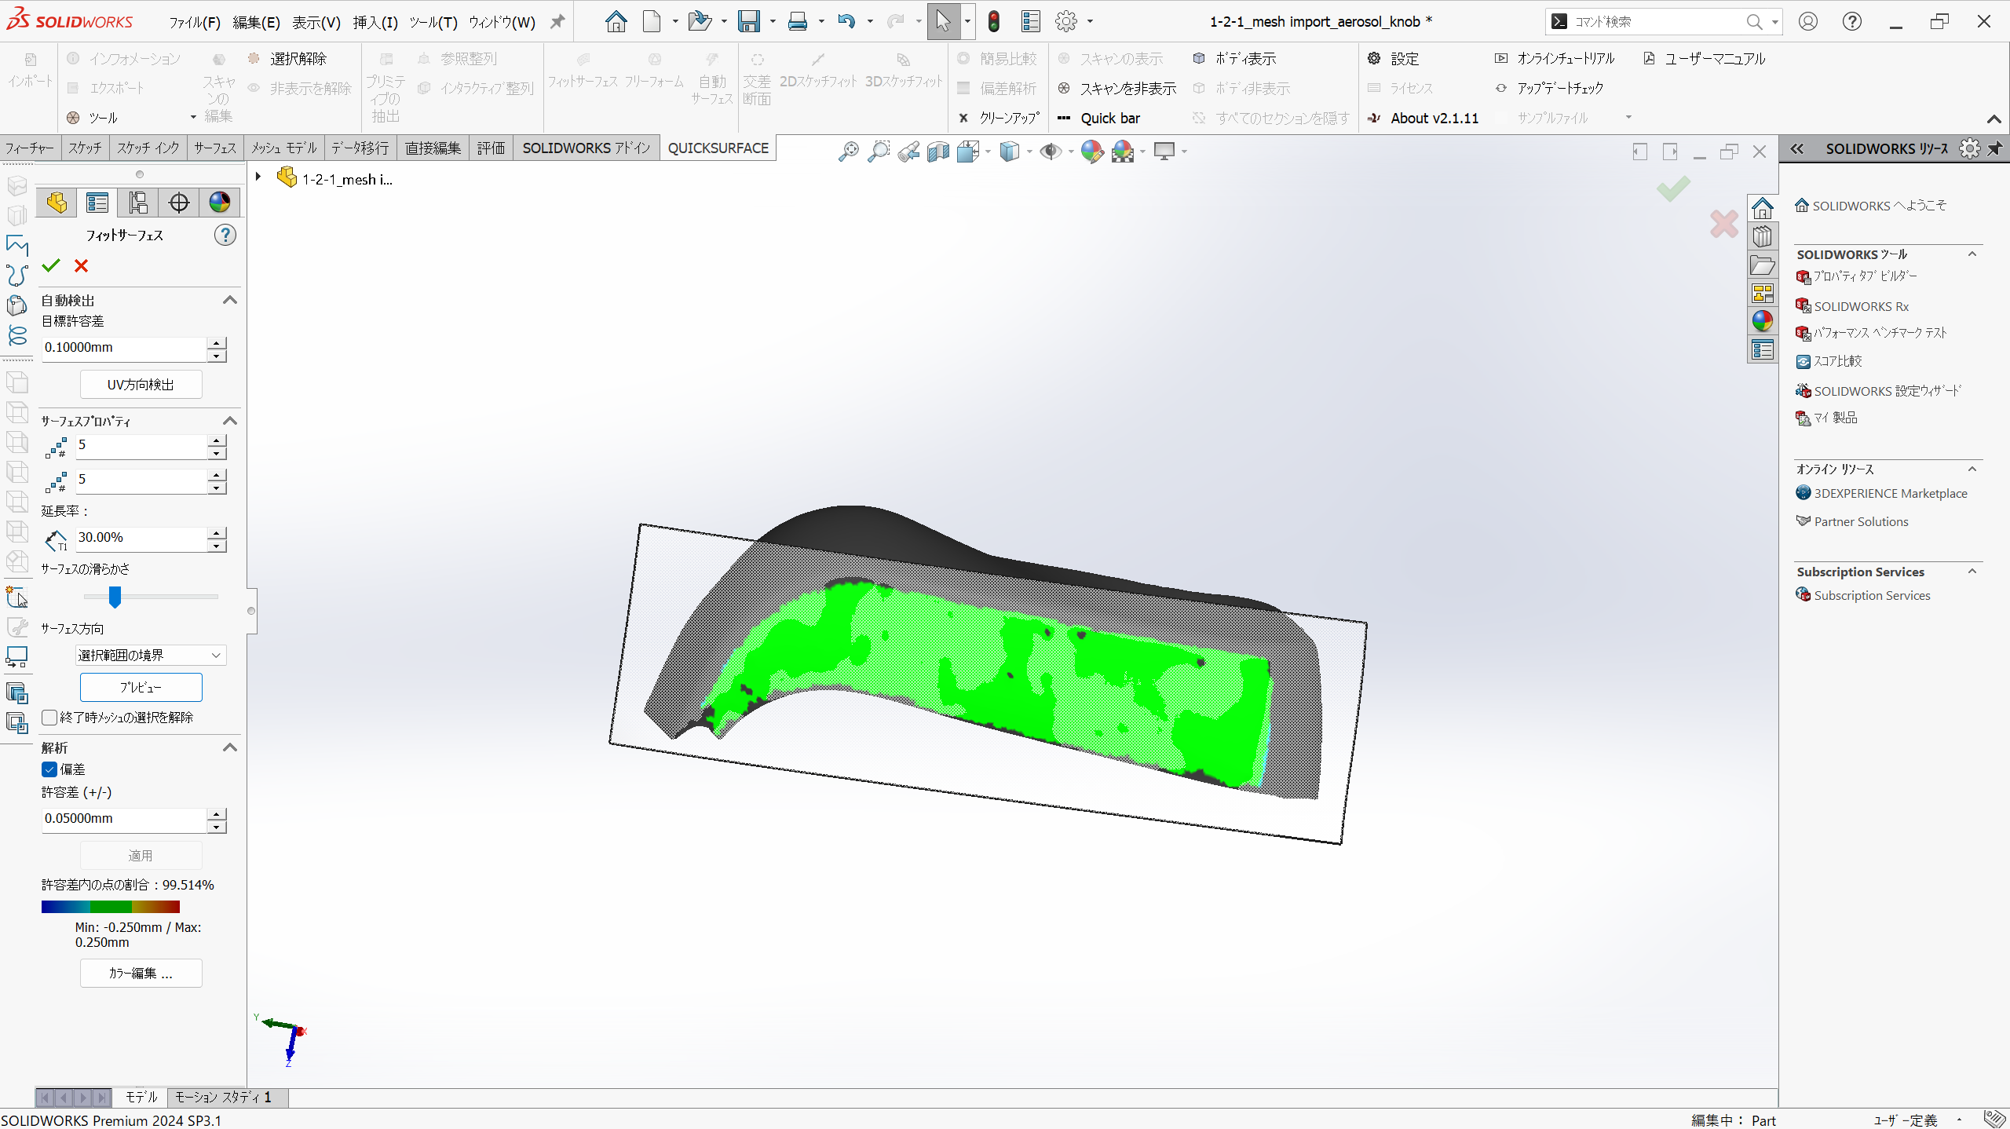This screenshot has width=2010, height=1129.
Task: Collapse the 自動検出 section
Action: [x=230, y=300]
